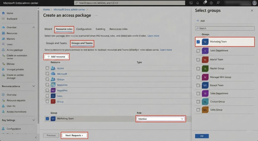Uncheck the Marketing Team group checkbox
This screenshot has width=258, height=141.
[198, 42]
